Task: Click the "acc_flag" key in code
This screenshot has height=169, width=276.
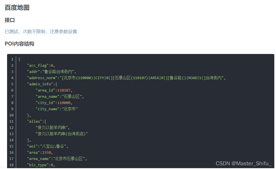Action: (38, 66)
